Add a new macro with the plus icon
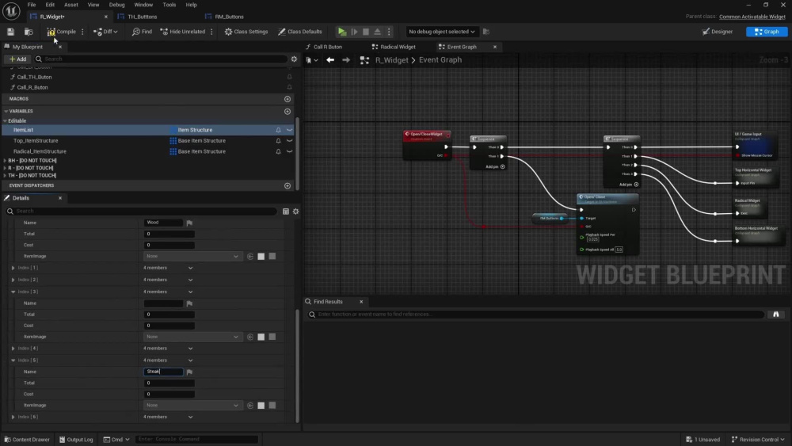 (x=287, y=99)
